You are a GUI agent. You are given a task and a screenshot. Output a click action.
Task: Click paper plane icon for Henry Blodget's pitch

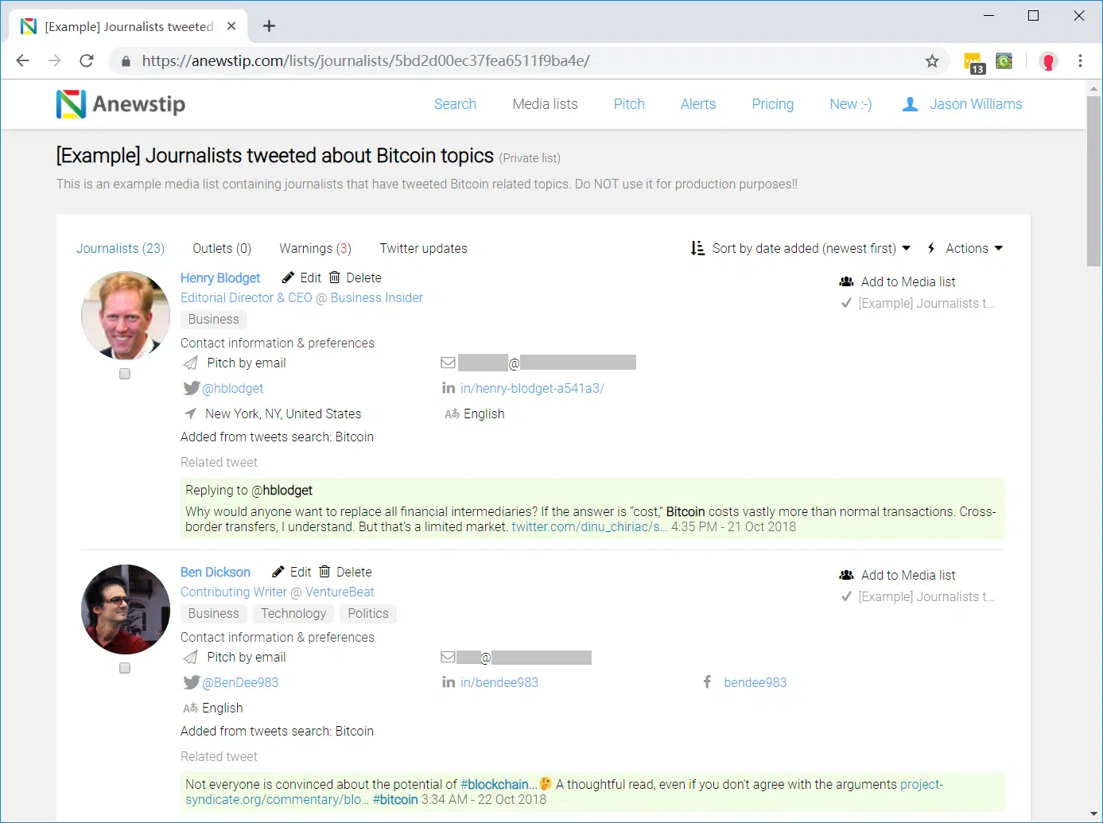pos(191,363)
